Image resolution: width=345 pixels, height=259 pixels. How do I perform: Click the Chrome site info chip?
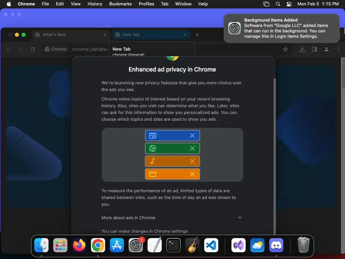point(56,49)
